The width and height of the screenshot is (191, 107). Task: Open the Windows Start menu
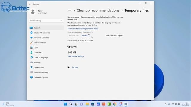65,104
